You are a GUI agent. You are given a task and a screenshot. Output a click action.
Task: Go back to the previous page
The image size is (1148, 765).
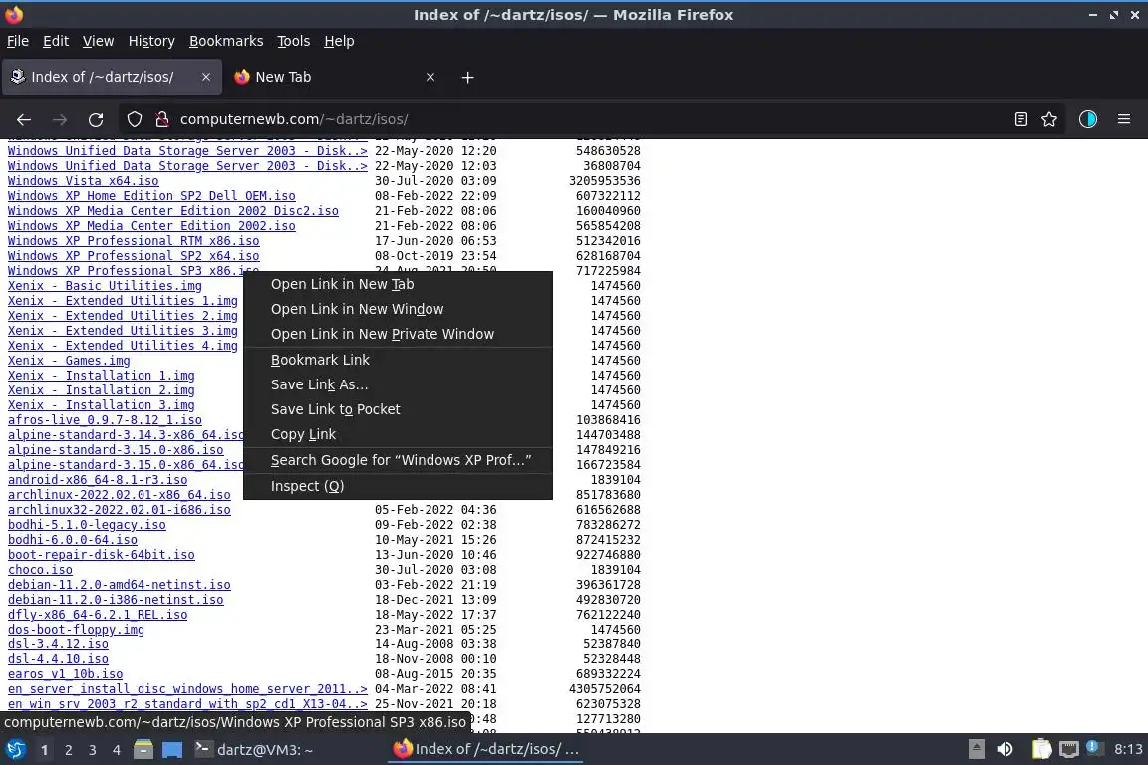click(x=24, y=119)
